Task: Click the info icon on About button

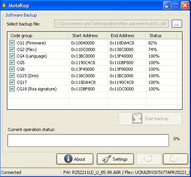Action: point(68,159)
